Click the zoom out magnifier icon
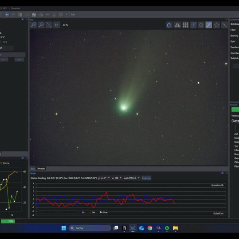The height and width of the screenshot is (239, 239). [41, 25]
